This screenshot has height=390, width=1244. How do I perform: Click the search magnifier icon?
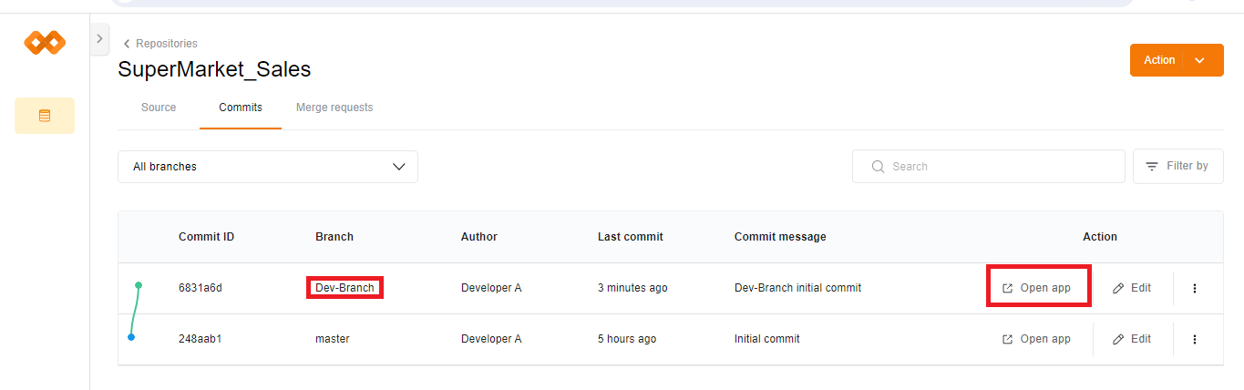(x=878, y=167)
